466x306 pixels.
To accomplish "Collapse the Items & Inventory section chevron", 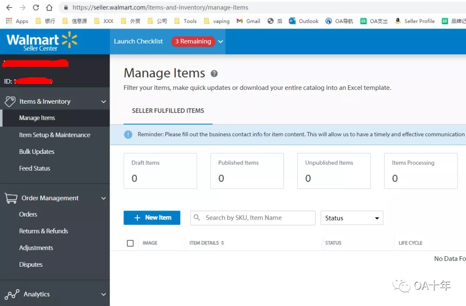I will point(104,102).
